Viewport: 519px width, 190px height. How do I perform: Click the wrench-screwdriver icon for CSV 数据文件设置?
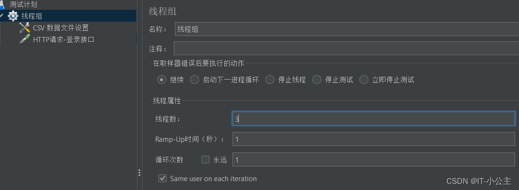coord(25,28)
